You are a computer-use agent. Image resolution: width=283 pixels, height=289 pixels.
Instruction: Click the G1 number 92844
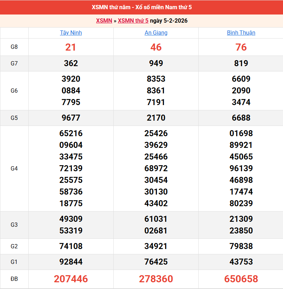click(x=71, y=262)
